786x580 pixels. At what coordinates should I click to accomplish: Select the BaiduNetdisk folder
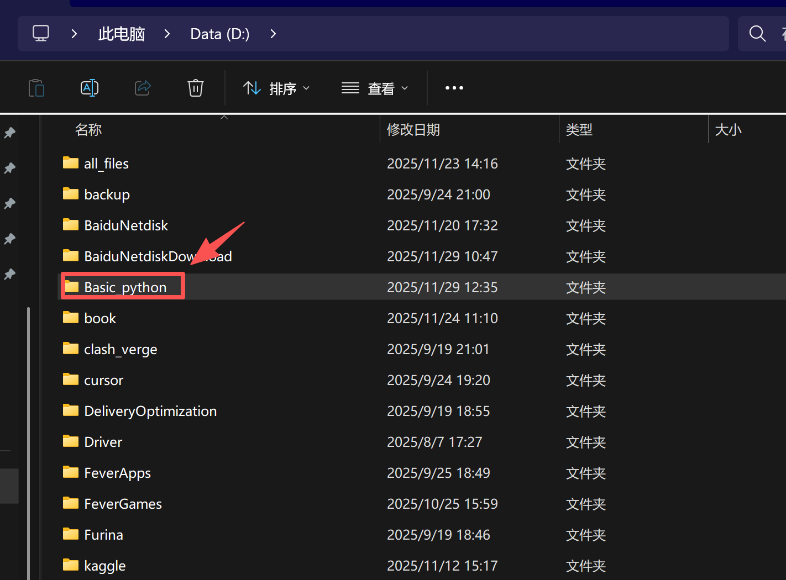125,225
